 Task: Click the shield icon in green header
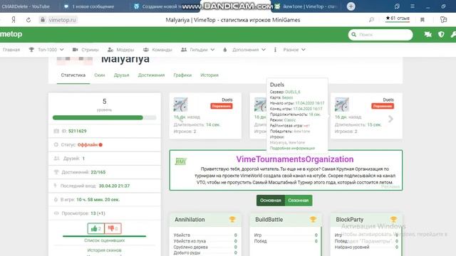tap(441, 35)
